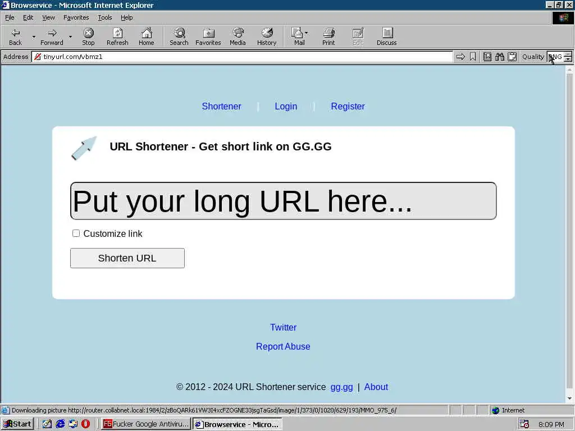575x431 pixels.
Task: Follow the Register link
Action: 348,106
